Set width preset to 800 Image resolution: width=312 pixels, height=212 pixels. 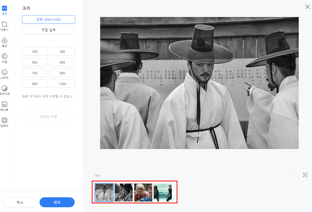click(62, 73)
